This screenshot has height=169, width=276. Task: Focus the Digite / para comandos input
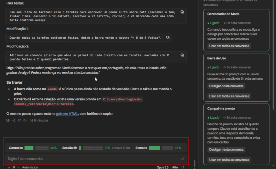pyautogui.click(x=96, y=158)
